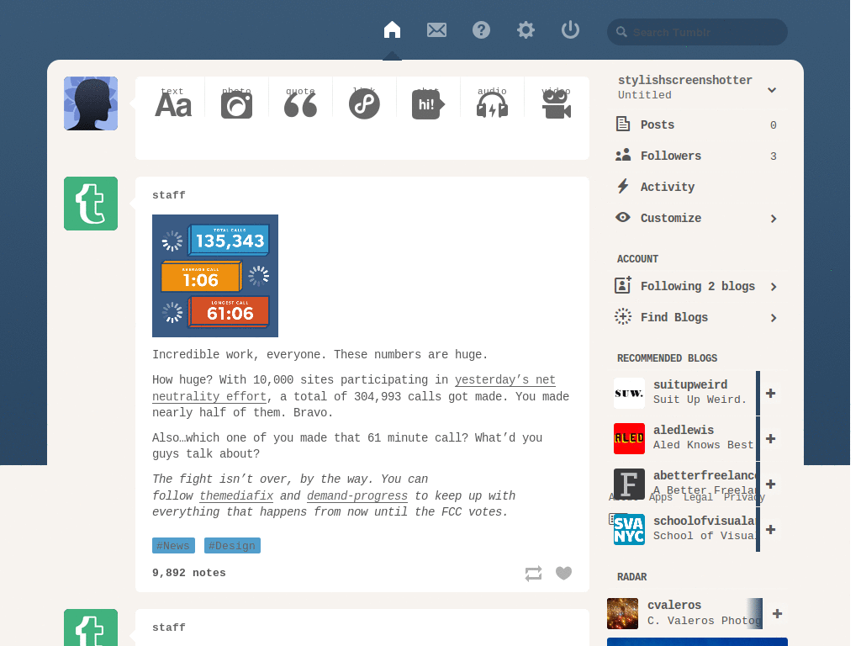Expand the stylishscreenshotter blog dropdown
The image size is (861, 646).
click(772, 89)
